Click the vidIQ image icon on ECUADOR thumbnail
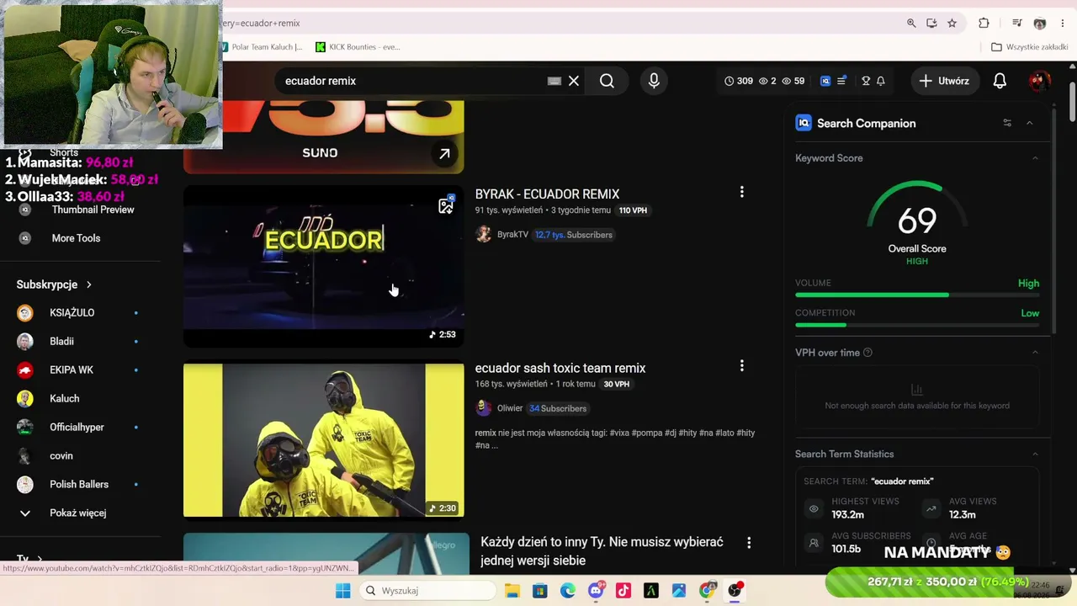Image resolution: width=1077 pixels, height=606 pixels. 446,205
